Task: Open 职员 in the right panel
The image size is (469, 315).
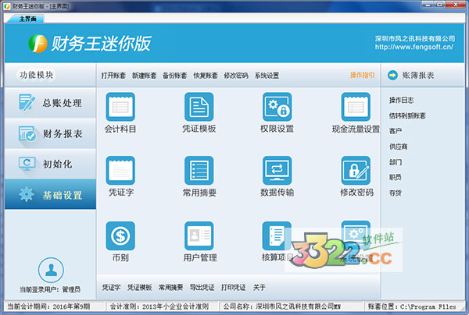Action: point(396,177)
